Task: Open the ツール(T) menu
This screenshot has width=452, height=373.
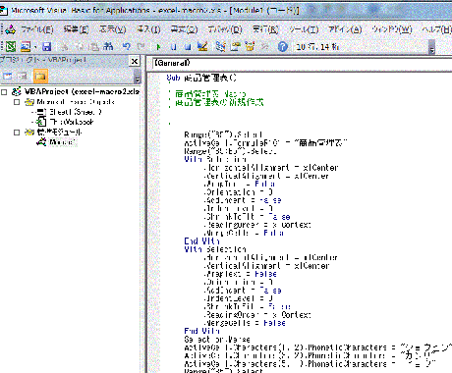Action: (x=304, y=29)
